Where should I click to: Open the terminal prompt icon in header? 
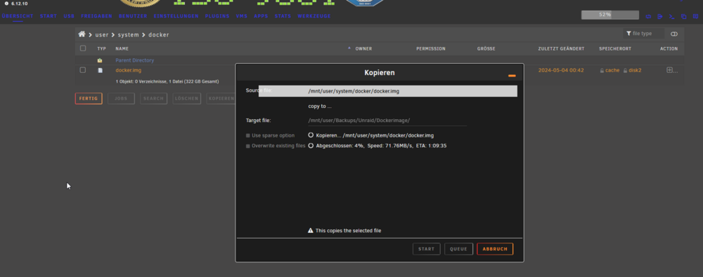tap(671, 16)
